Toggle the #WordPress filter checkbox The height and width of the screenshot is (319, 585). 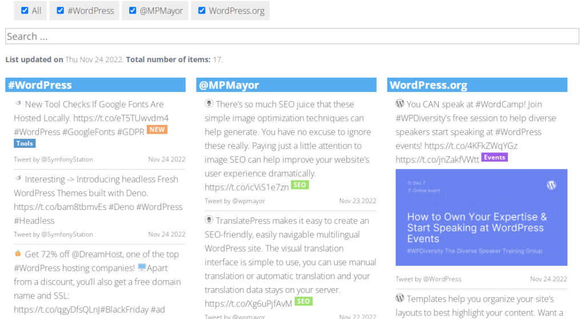[61, 10]
